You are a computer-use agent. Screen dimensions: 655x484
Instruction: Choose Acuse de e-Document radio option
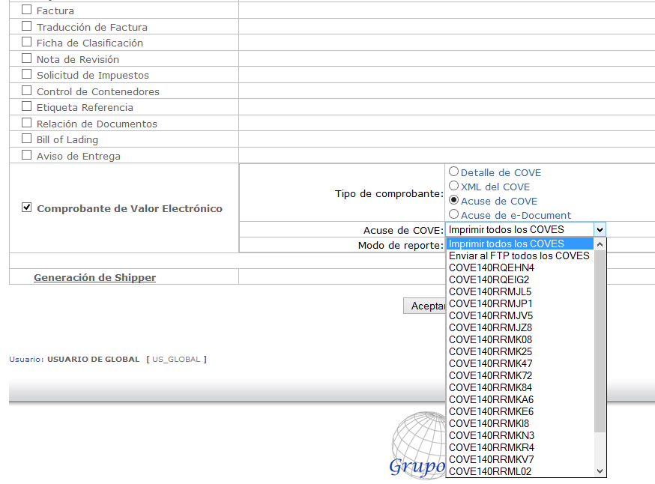coord(453,214)
